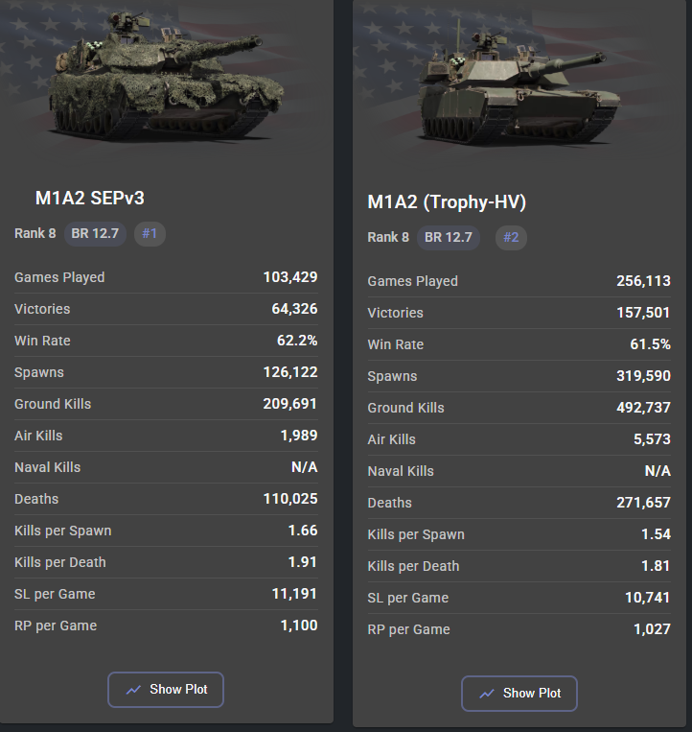Click the #2 rank badge
692x732 pixels.
tap(511, 237)
